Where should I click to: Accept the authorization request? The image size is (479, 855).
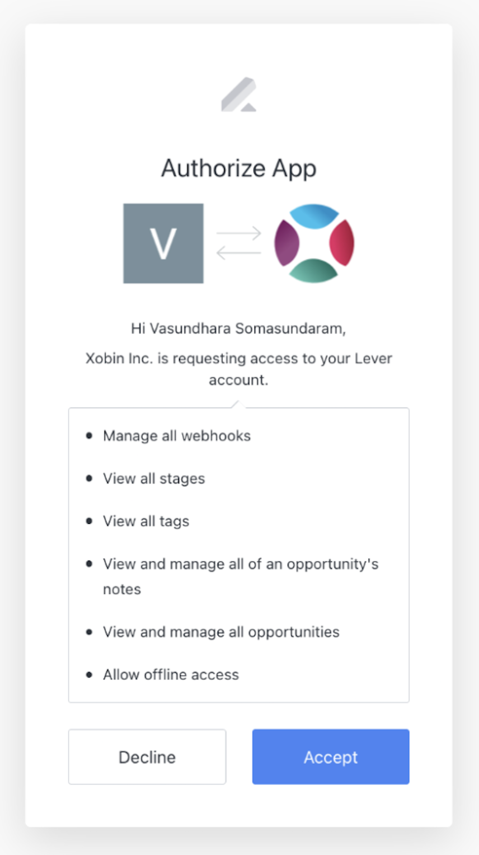pos(331,757)
